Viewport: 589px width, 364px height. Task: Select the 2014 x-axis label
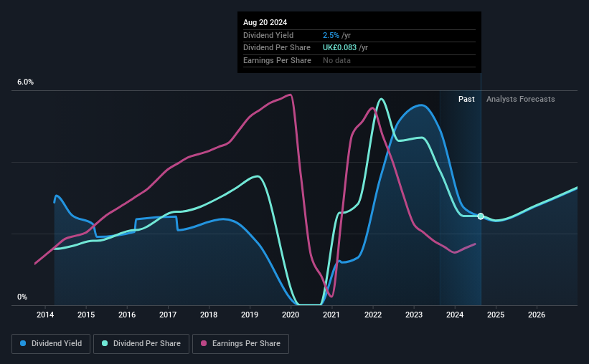coord(45,315)
